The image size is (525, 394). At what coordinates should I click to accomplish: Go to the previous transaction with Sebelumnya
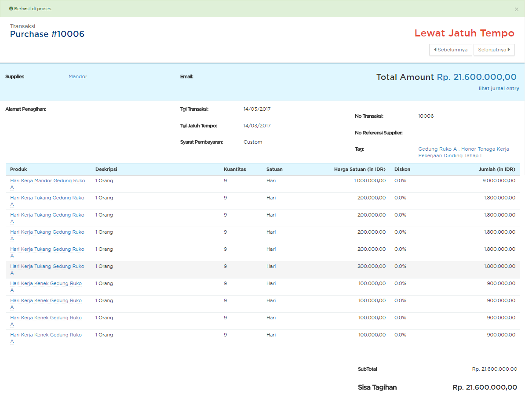click(x=450, y=50)
